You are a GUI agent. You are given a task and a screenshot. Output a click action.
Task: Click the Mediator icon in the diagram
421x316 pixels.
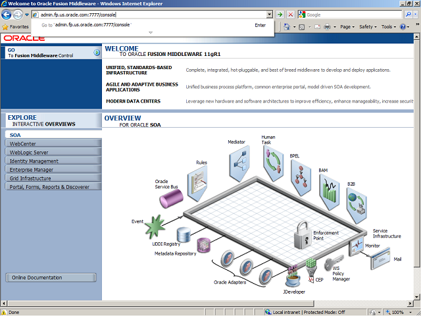point(239,164)
